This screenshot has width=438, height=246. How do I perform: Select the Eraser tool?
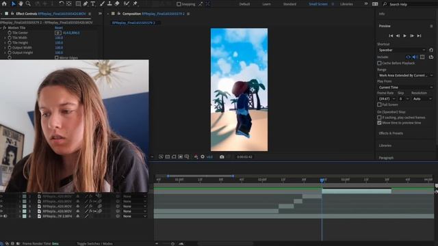point(117,3)
